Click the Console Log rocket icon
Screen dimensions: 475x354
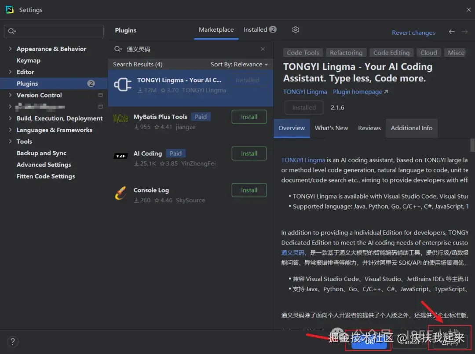pyautogui.click(x=121, y=193)
